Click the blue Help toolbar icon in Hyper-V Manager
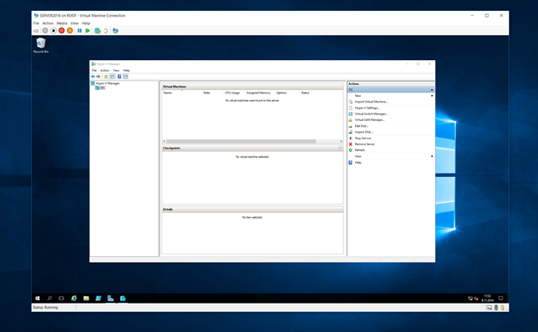 (119, 77)
